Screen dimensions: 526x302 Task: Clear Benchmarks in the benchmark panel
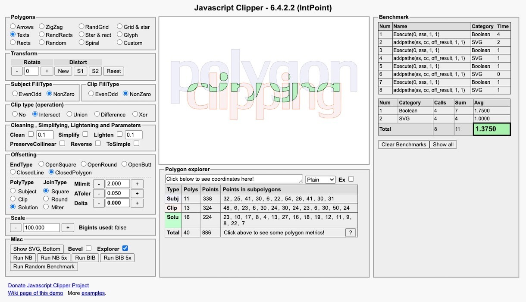tap(404, 145)
